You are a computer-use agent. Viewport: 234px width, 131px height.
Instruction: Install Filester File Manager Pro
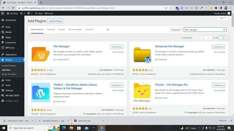[x=219, y=85]
